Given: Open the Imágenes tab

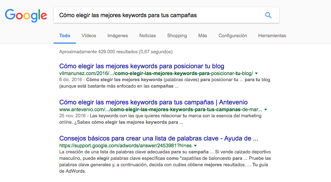Looking at the screenshot, I should (x=117, y=36).
